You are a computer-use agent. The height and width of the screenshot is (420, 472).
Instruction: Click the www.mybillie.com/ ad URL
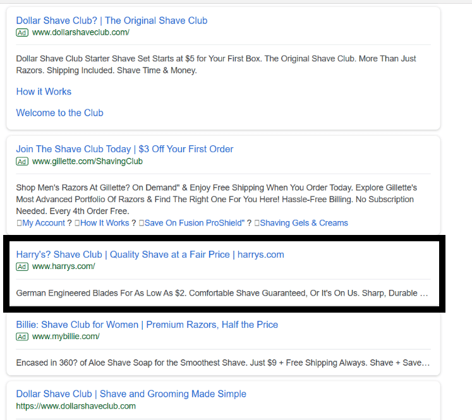click(x=66, y=337)
